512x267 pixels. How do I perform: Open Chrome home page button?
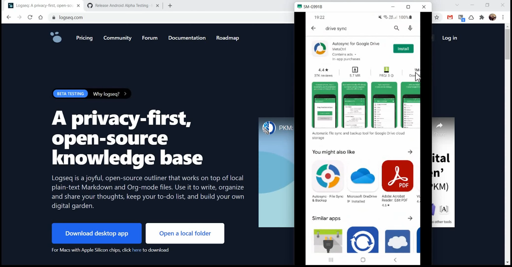tap(41, 17)
